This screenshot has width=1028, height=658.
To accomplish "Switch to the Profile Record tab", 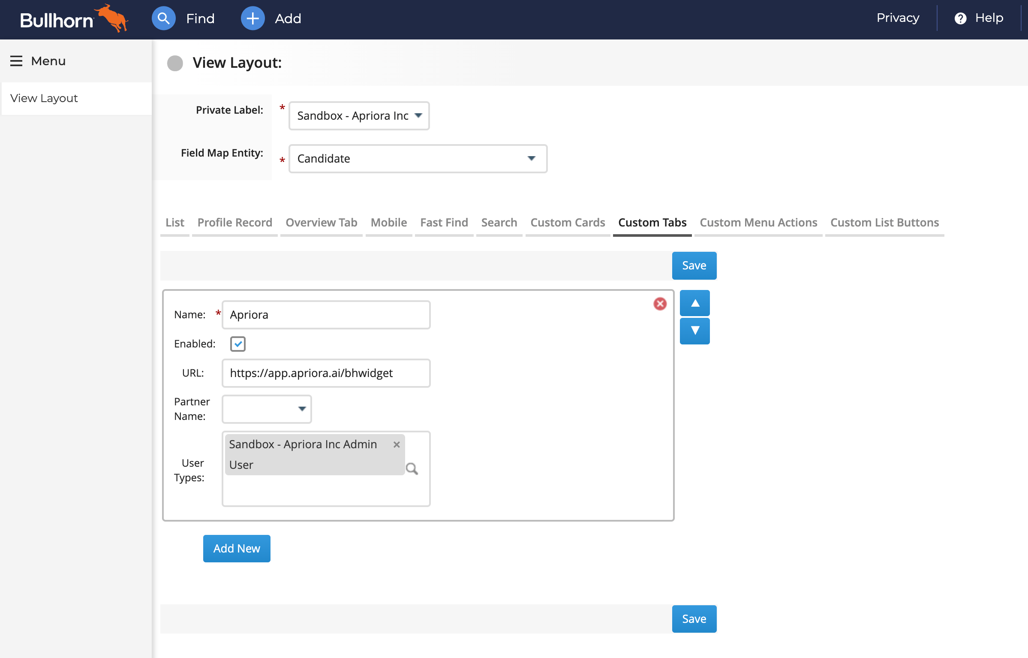I will click(x=235, y=223).
